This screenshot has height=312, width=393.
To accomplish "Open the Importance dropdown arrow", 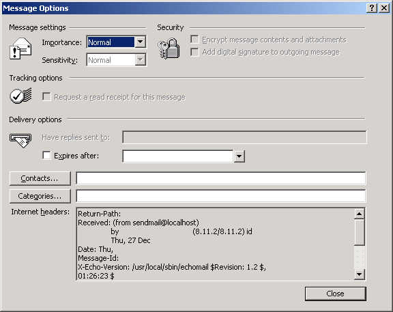I will coord(141,42).
